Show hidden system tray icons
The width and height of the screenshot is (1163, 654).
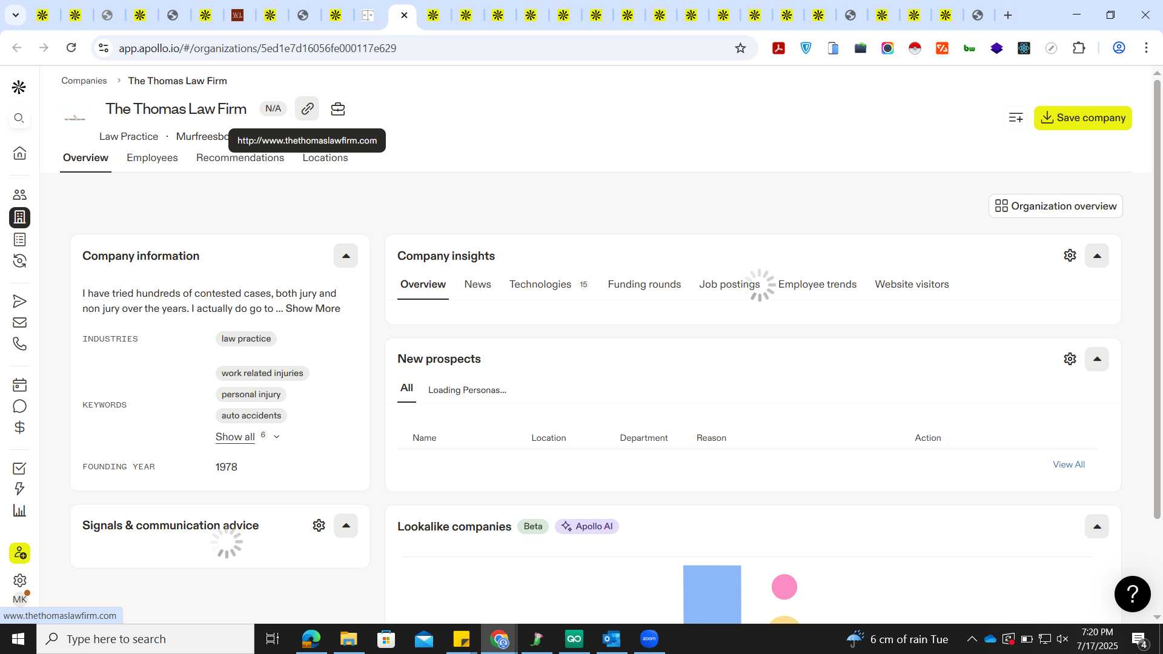click(x=972, y=639)
